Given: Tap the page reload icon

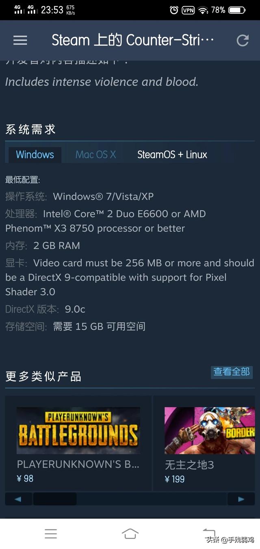Looking at the screenshot, I should pyautogui.click(x=243, y=40).
